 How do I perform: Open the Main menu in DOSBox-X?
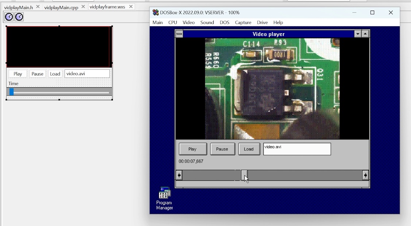[158, 23]
